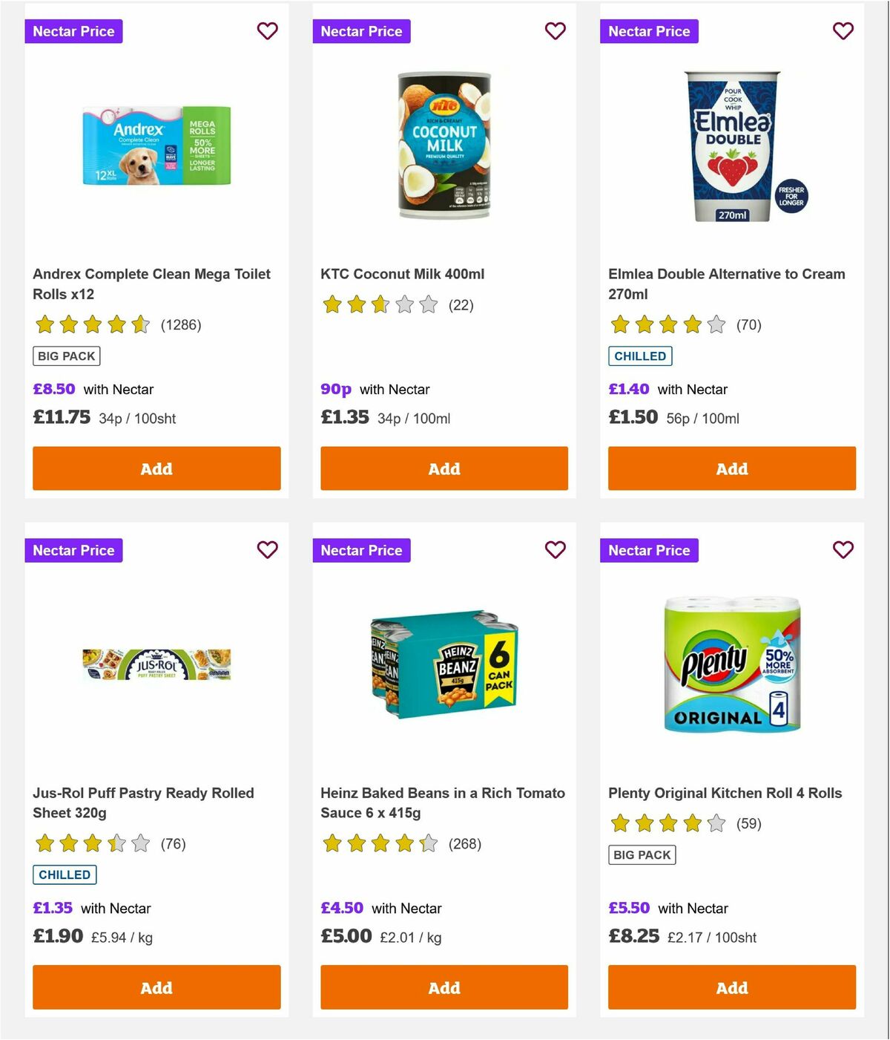Screen dimensions: 890x1040
Task: Click the Nectar Price badge on Heinz Baked Beans
Action: coord(362,550)
